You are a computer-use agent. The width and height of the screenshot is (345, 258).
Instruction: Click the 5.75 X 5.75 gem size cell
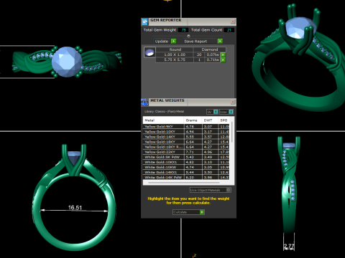[175, 59]
